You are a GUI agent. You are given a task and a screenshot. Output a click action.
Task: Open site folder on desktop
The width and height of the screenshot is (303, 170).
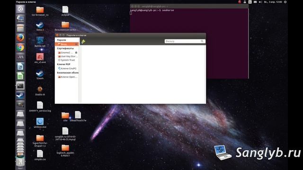(65, 117)
